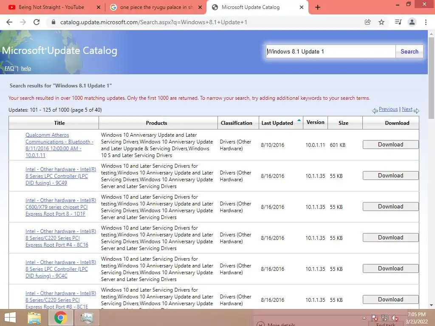
Task: Open the FAQ link
Action: click(9, 68)
